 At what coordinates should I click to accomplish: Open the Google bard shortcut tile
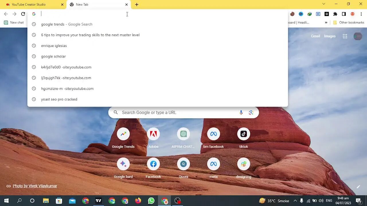(x=123, y=169)
